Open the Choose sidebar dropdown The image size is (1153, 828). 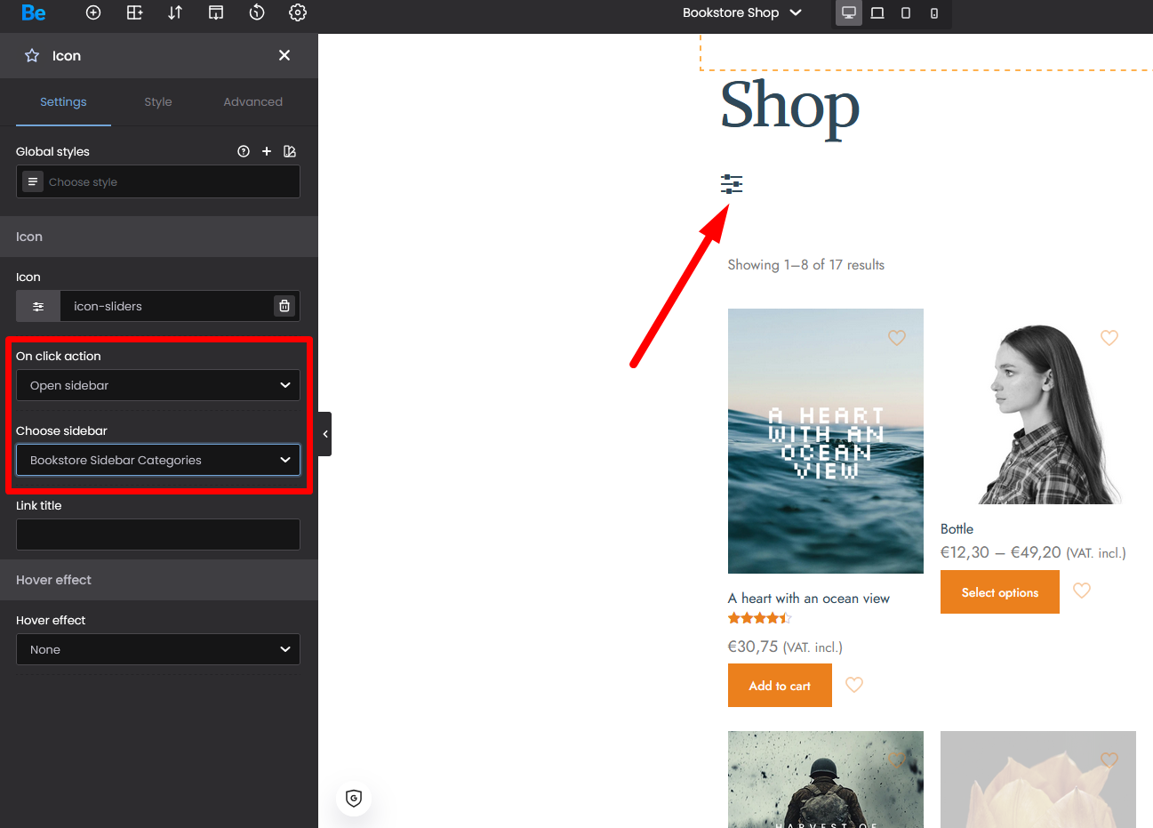(x=158, y=460)
